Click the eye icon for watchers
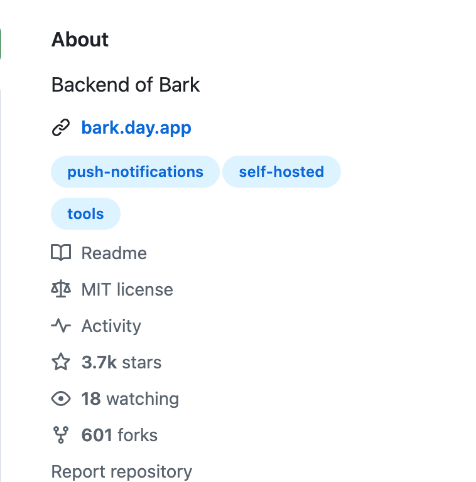The height and width of the screenshot is (482, 476). [x=61, y=399]
